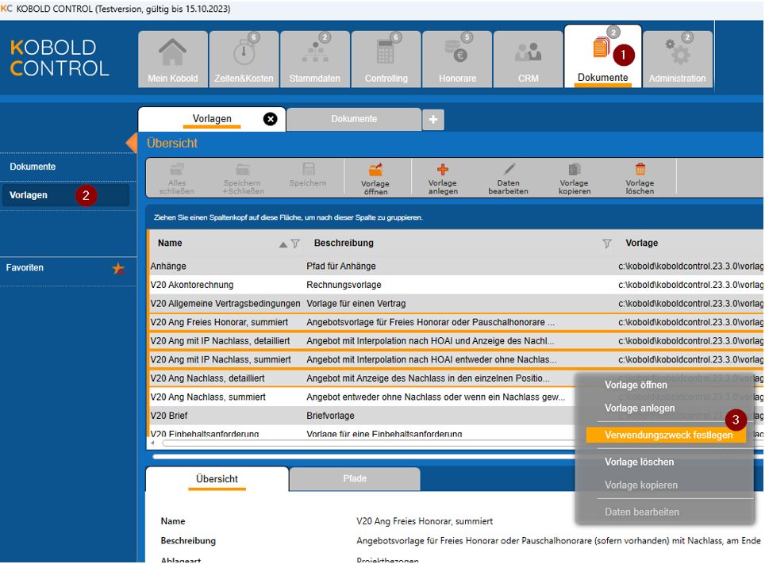Choose Vorlage kopieren in context menu

tap(641, 485)
